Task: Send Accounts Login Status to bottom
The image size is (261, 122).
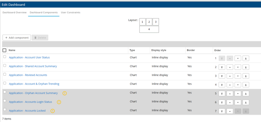Action: 246,102
